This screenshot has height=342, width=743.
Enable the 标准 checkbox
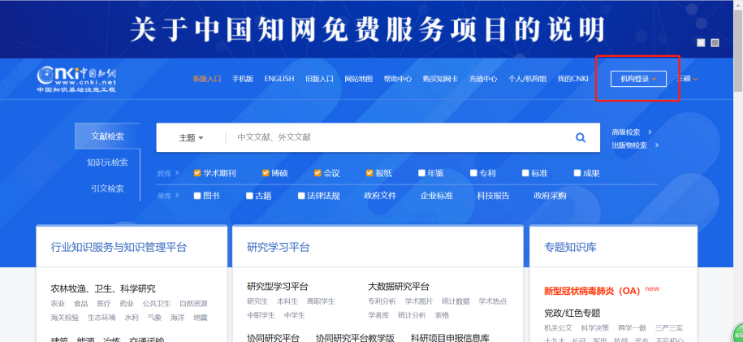[525, 173]
